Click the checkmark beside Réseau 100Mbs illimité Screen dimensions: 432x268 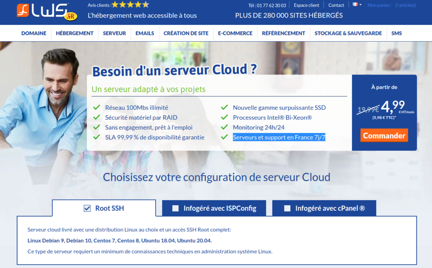[97, 107]
